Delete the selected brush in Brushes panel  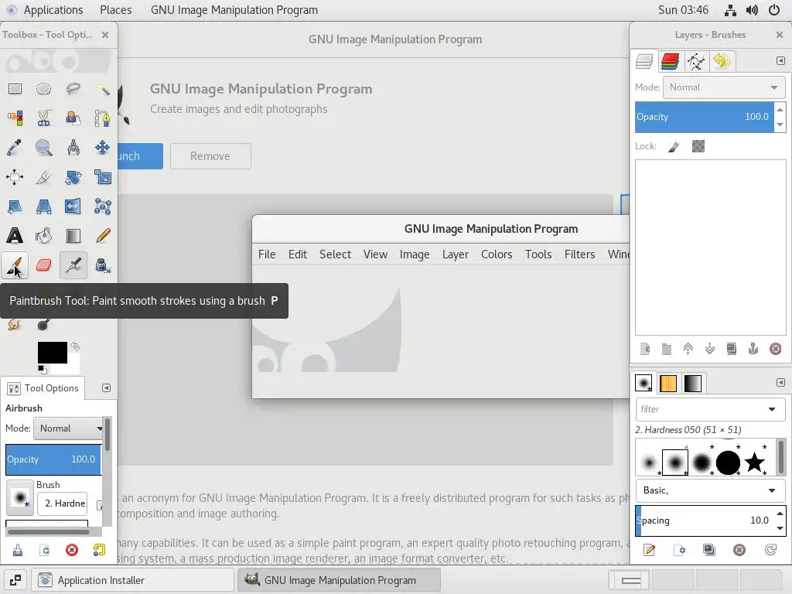click(x=739, y=550)
